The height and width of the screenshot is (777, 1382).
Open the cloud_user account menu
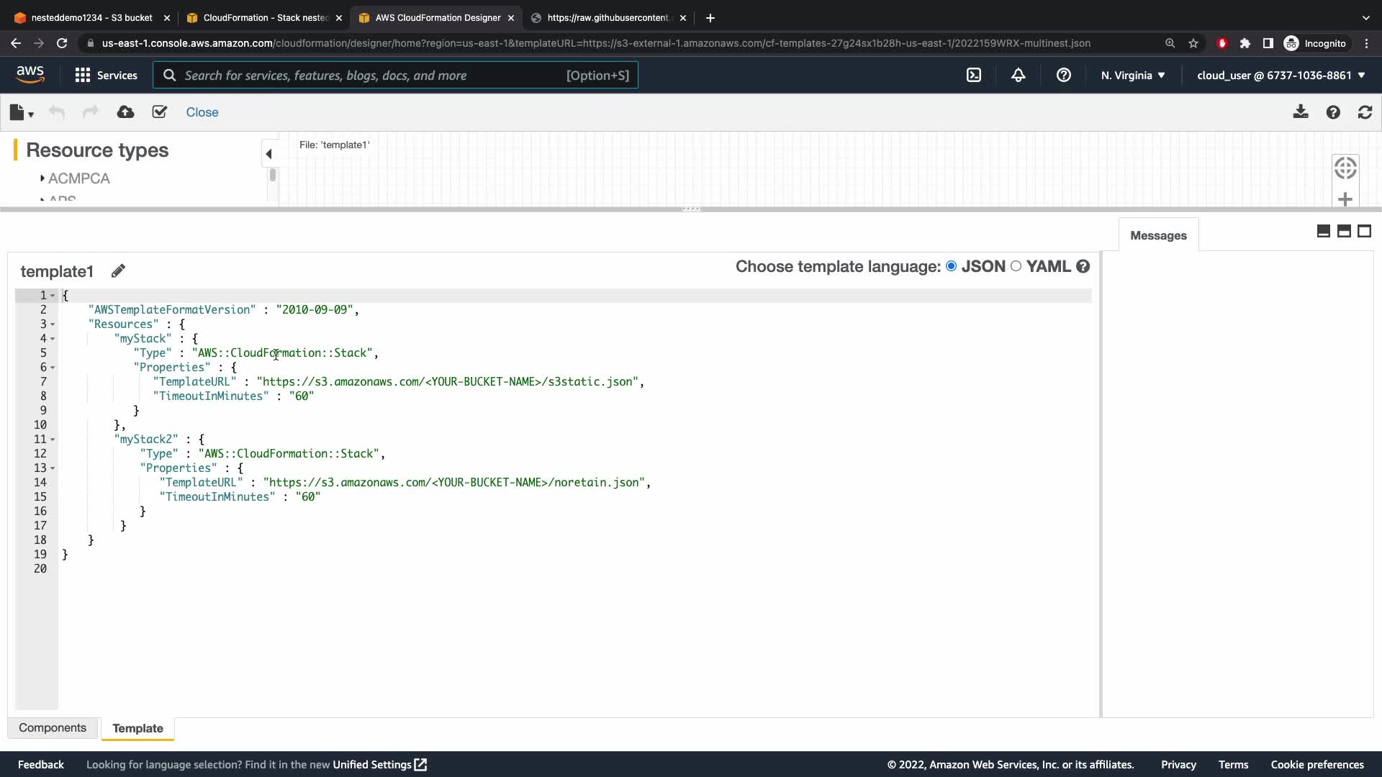pos(1281,75)
